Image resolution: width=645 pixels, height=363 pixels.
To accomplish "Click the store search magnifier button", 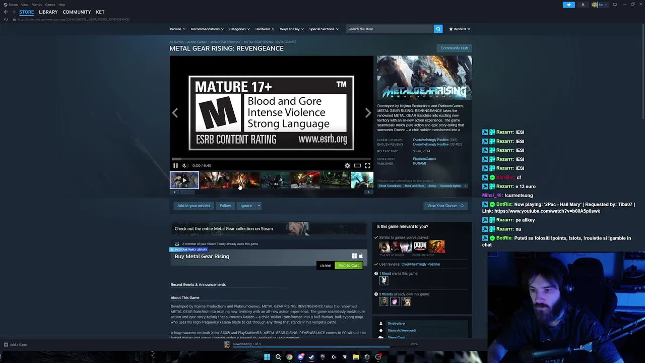I will 438,29.
